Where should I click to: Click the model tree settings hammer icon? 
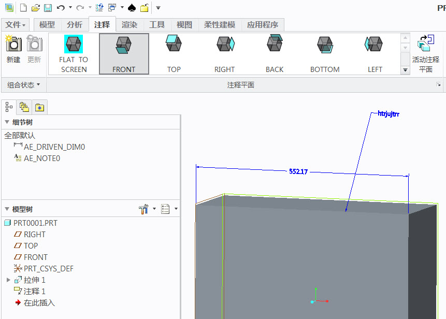click(143, 209)
